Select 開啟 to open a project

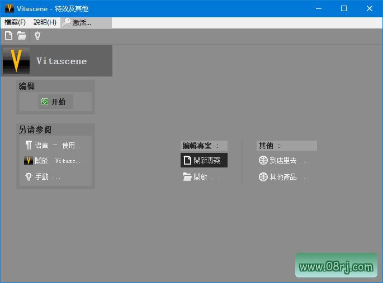point(201,178)
